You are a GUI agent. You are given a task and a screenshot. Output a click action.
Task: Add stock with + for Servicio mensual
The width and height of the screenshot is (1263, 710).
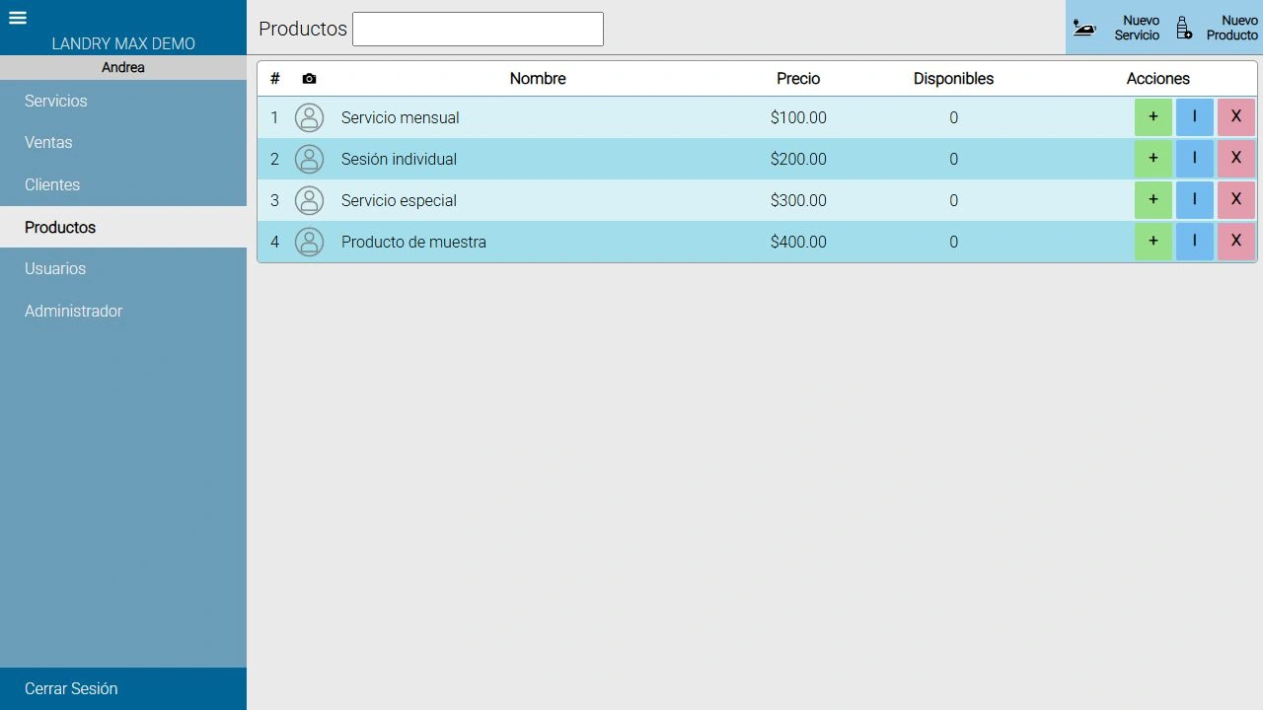1152,117
